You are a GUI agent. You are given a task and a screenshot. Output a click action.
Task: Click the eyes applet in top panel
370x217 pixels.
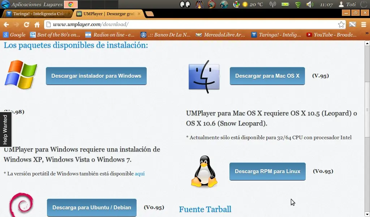[x=185, y=4]
